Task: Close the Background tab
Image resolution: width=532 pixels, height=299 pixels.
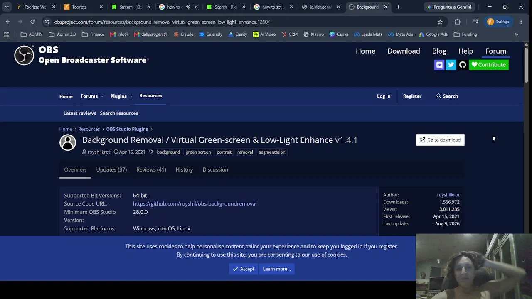Action: 386,7
